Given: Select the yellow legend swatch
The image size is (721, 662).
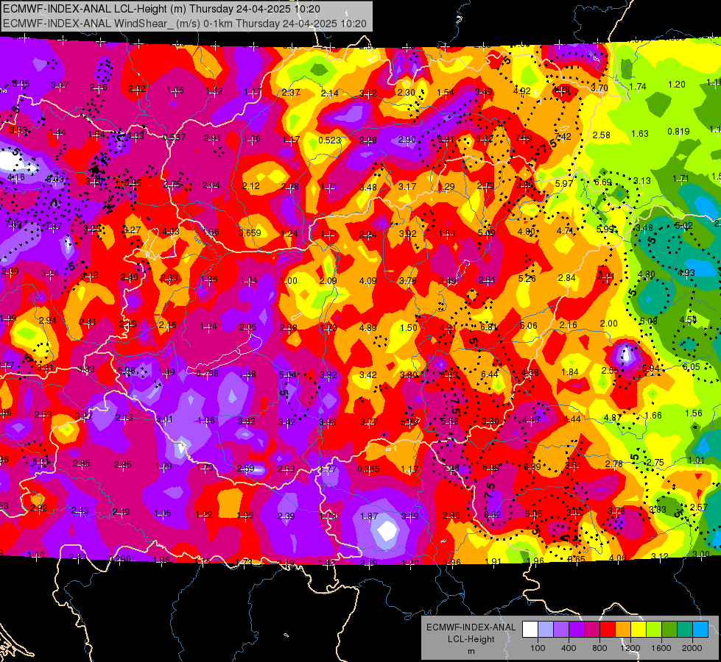Looking at the screenshot, I should pos(639,629).
